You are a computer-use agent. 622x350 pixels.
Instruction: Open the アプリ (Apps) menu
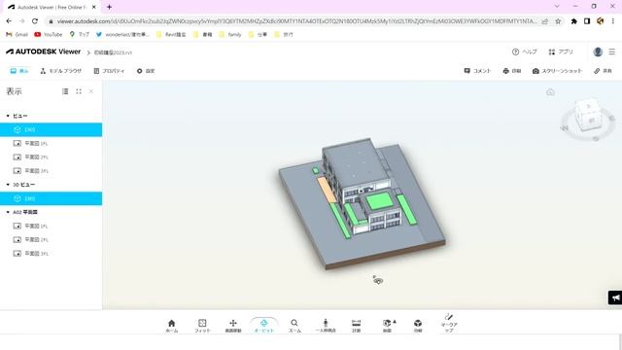point(561,52)
